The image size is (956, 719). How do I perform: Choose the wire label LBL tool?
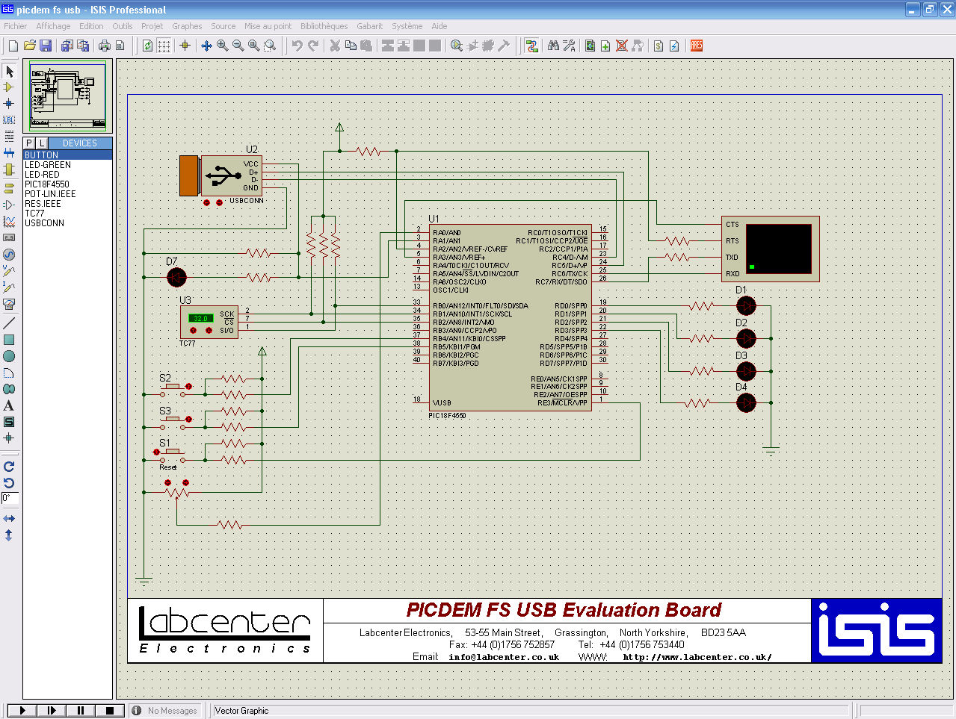9,119
